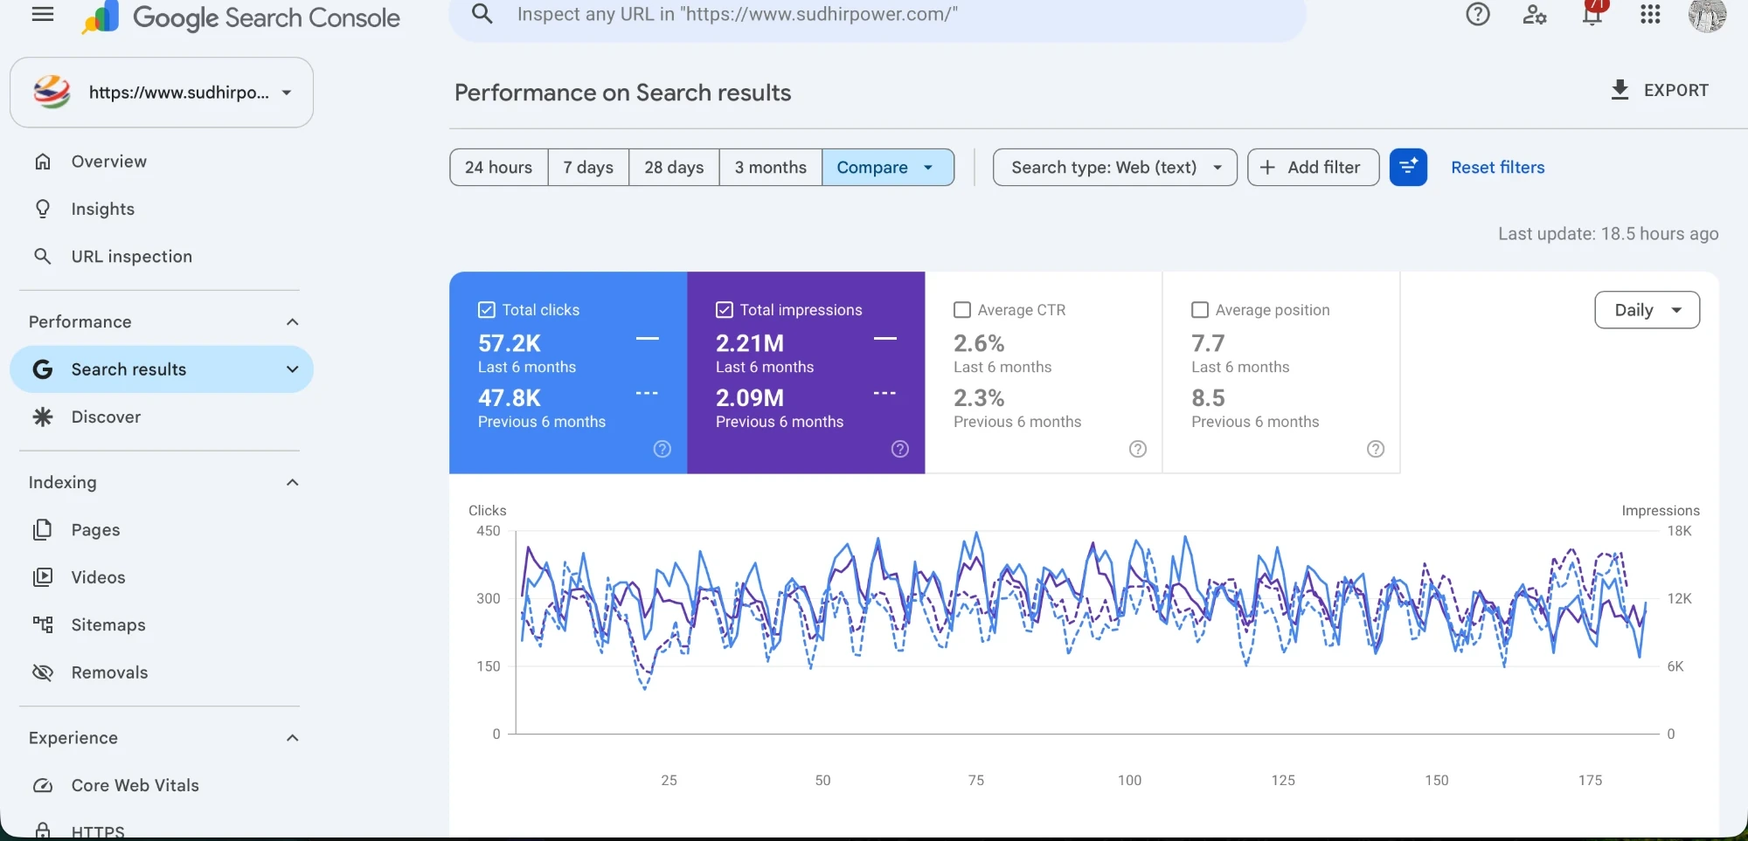Select the 7 days range tab
The width and height of the screenshot is (1748, 841).
588,167
